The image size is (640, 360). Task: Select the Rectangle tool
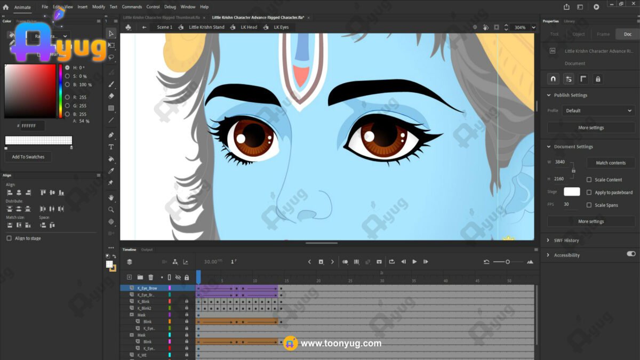(111, 108)
